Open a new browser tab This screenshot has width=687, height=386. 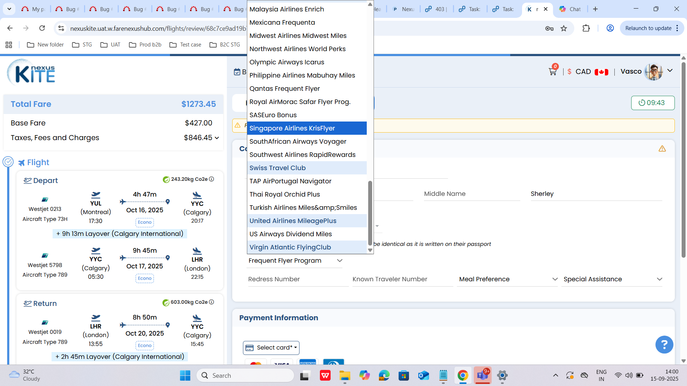pos(595,9)
